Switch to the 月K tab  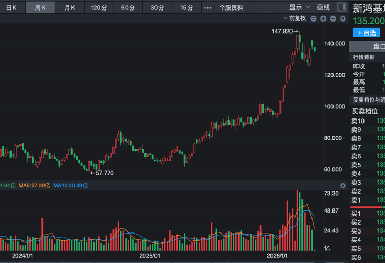pyautogui.click(x=69, y=7)
